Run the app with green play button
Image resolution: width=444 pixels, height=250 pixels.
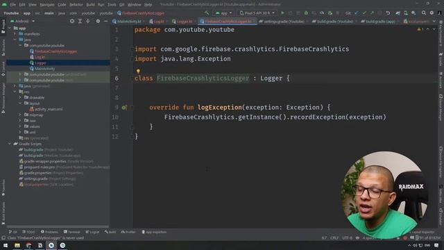282,13
